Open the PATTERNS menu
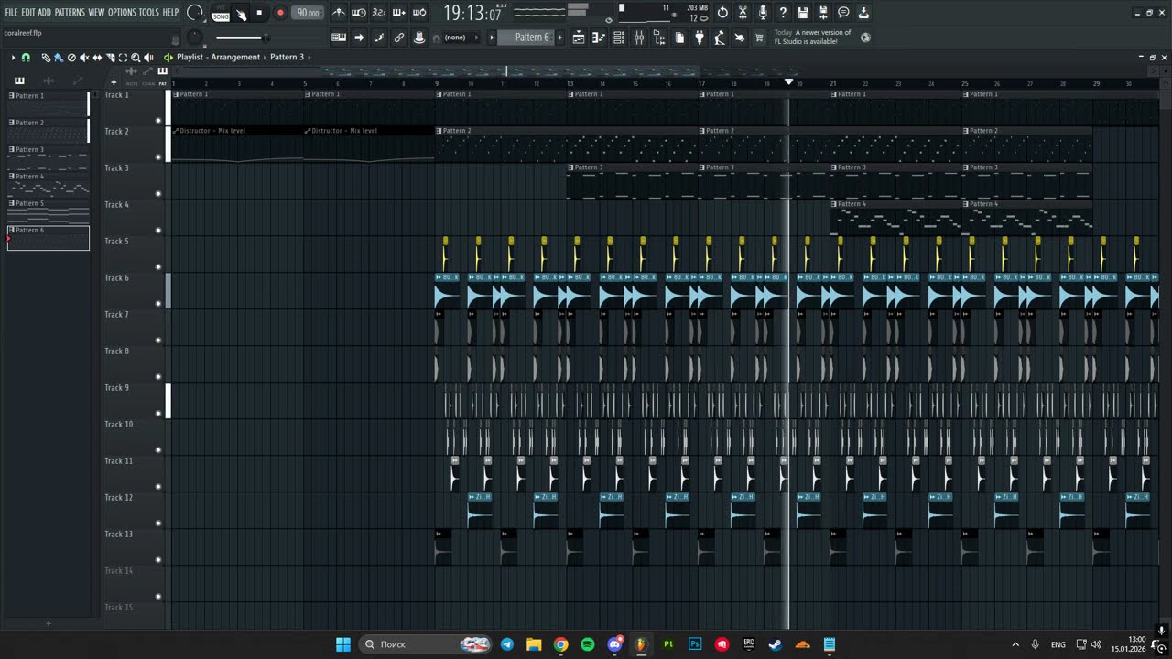Viewport: 1172px width, 659px height. [x=70, y=13]
